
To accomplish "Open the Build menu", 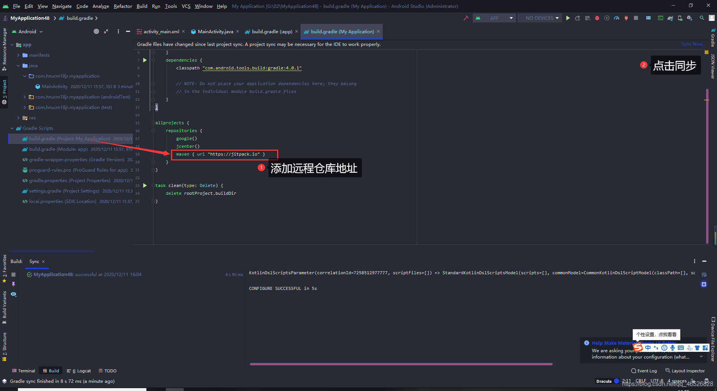I will coord(142,6).
